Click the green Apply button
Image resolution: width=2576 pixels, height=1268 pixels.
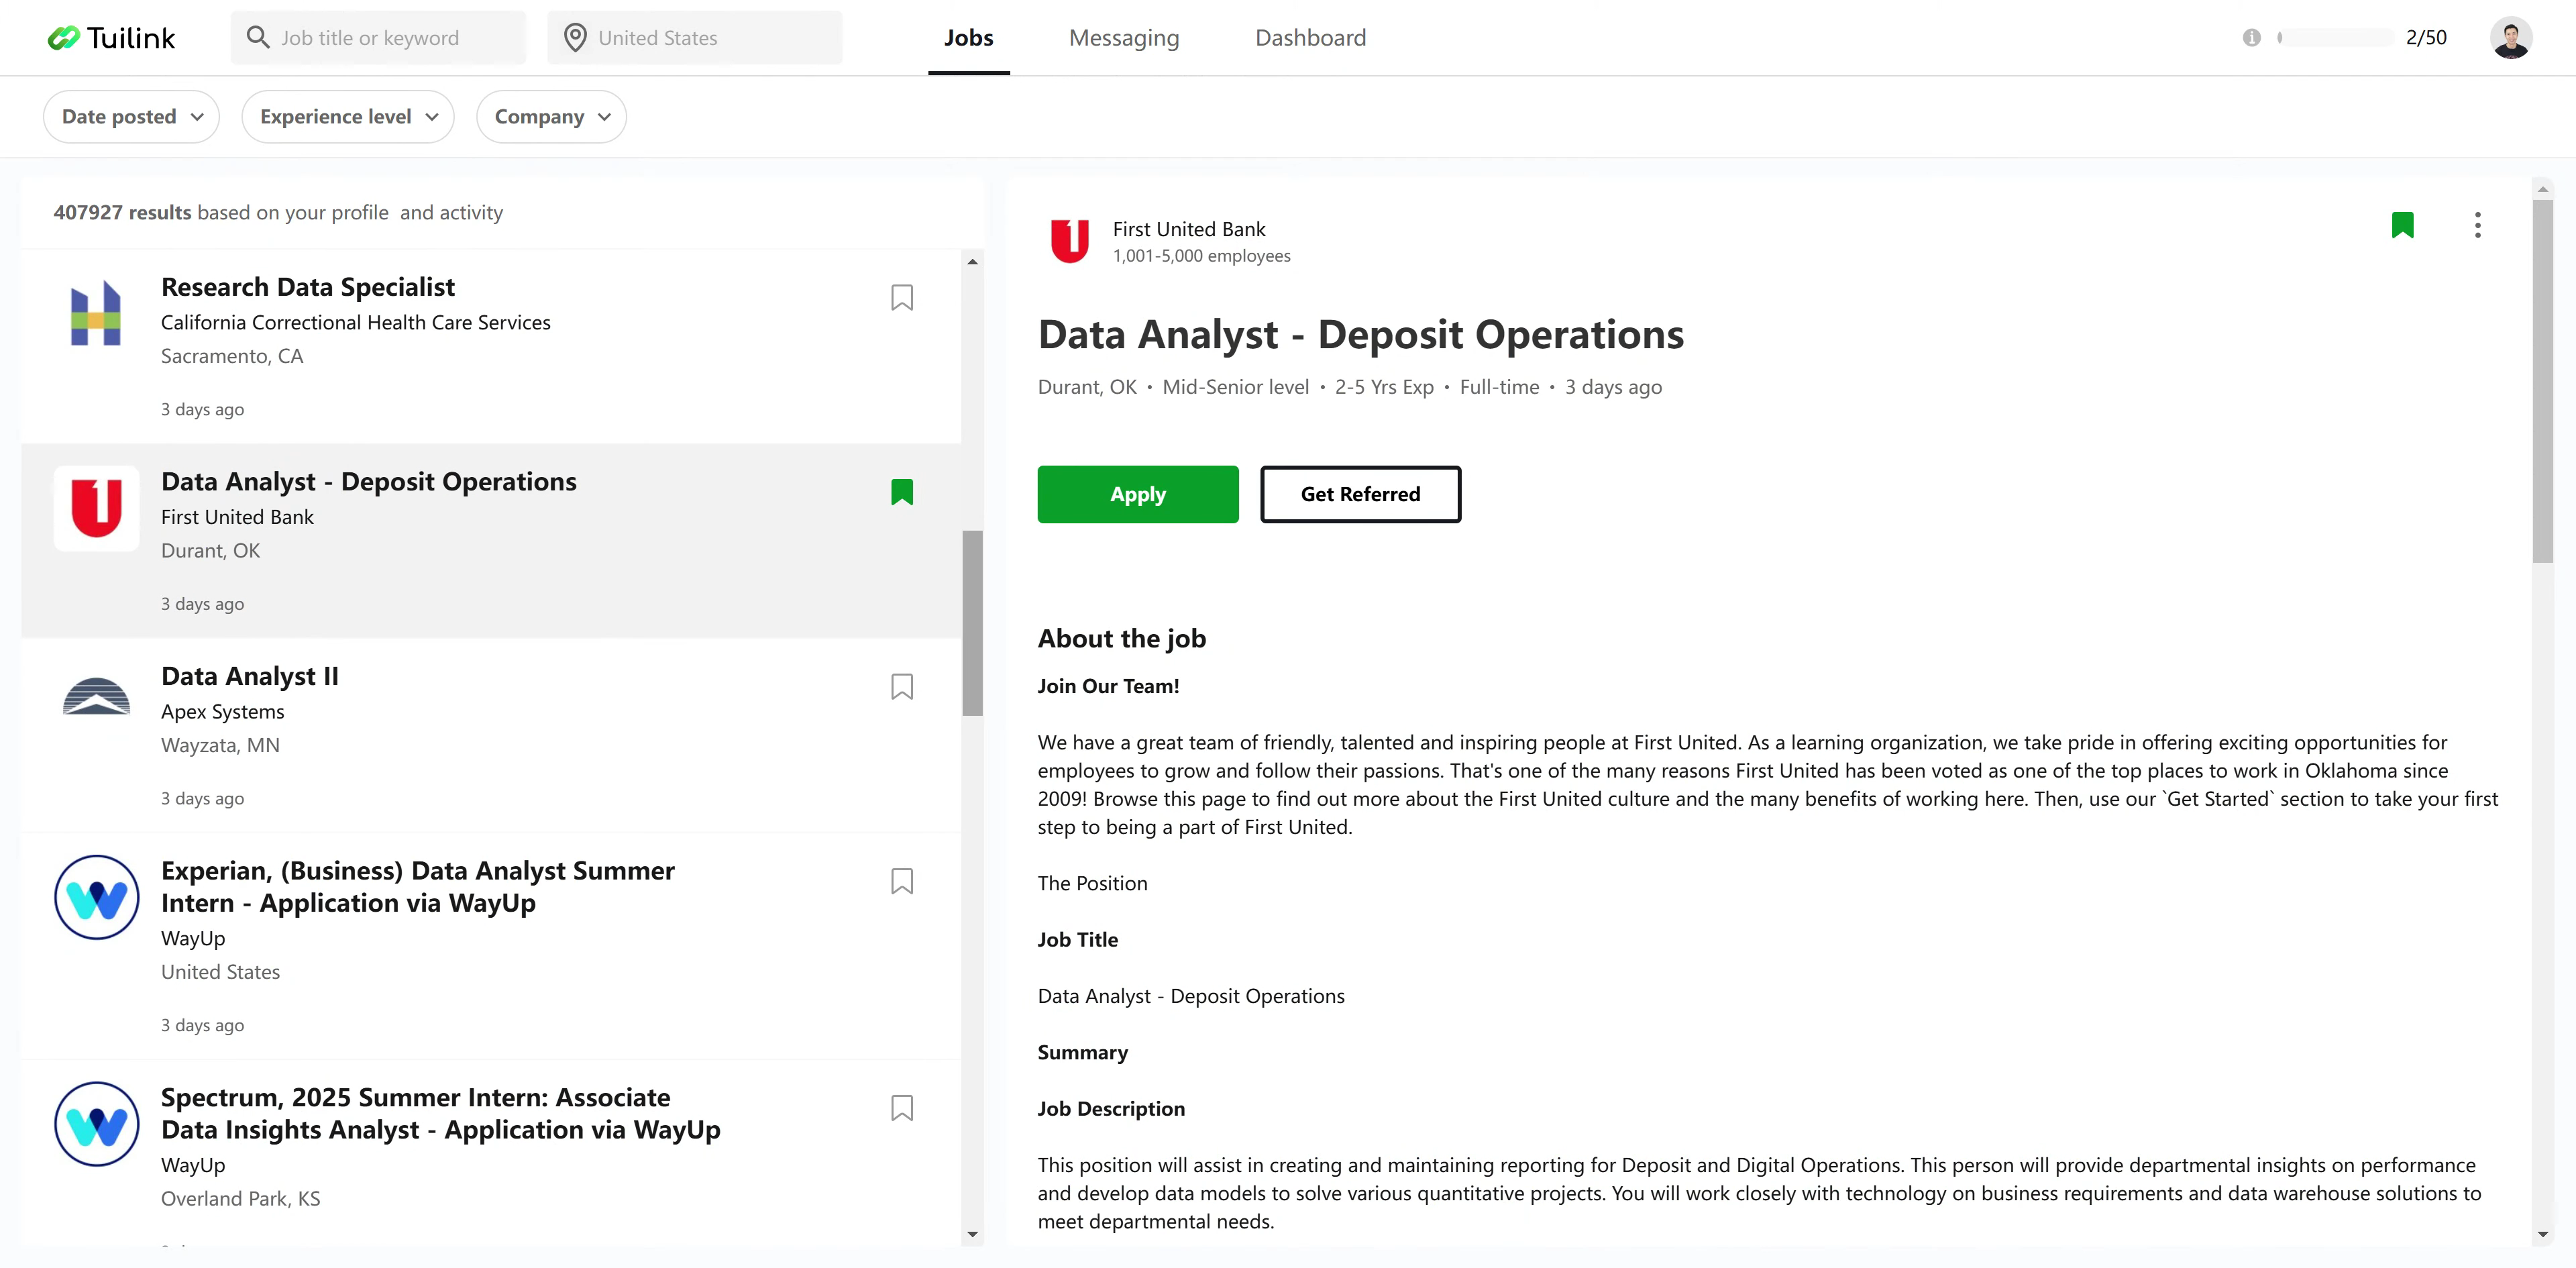tap(1137, 494)
